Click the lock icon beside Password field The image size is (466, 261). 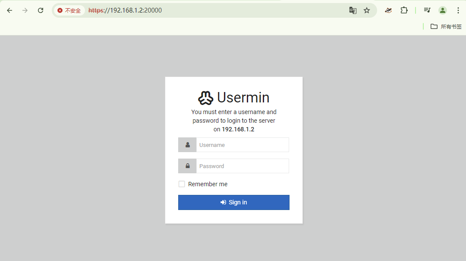point(187,166)
